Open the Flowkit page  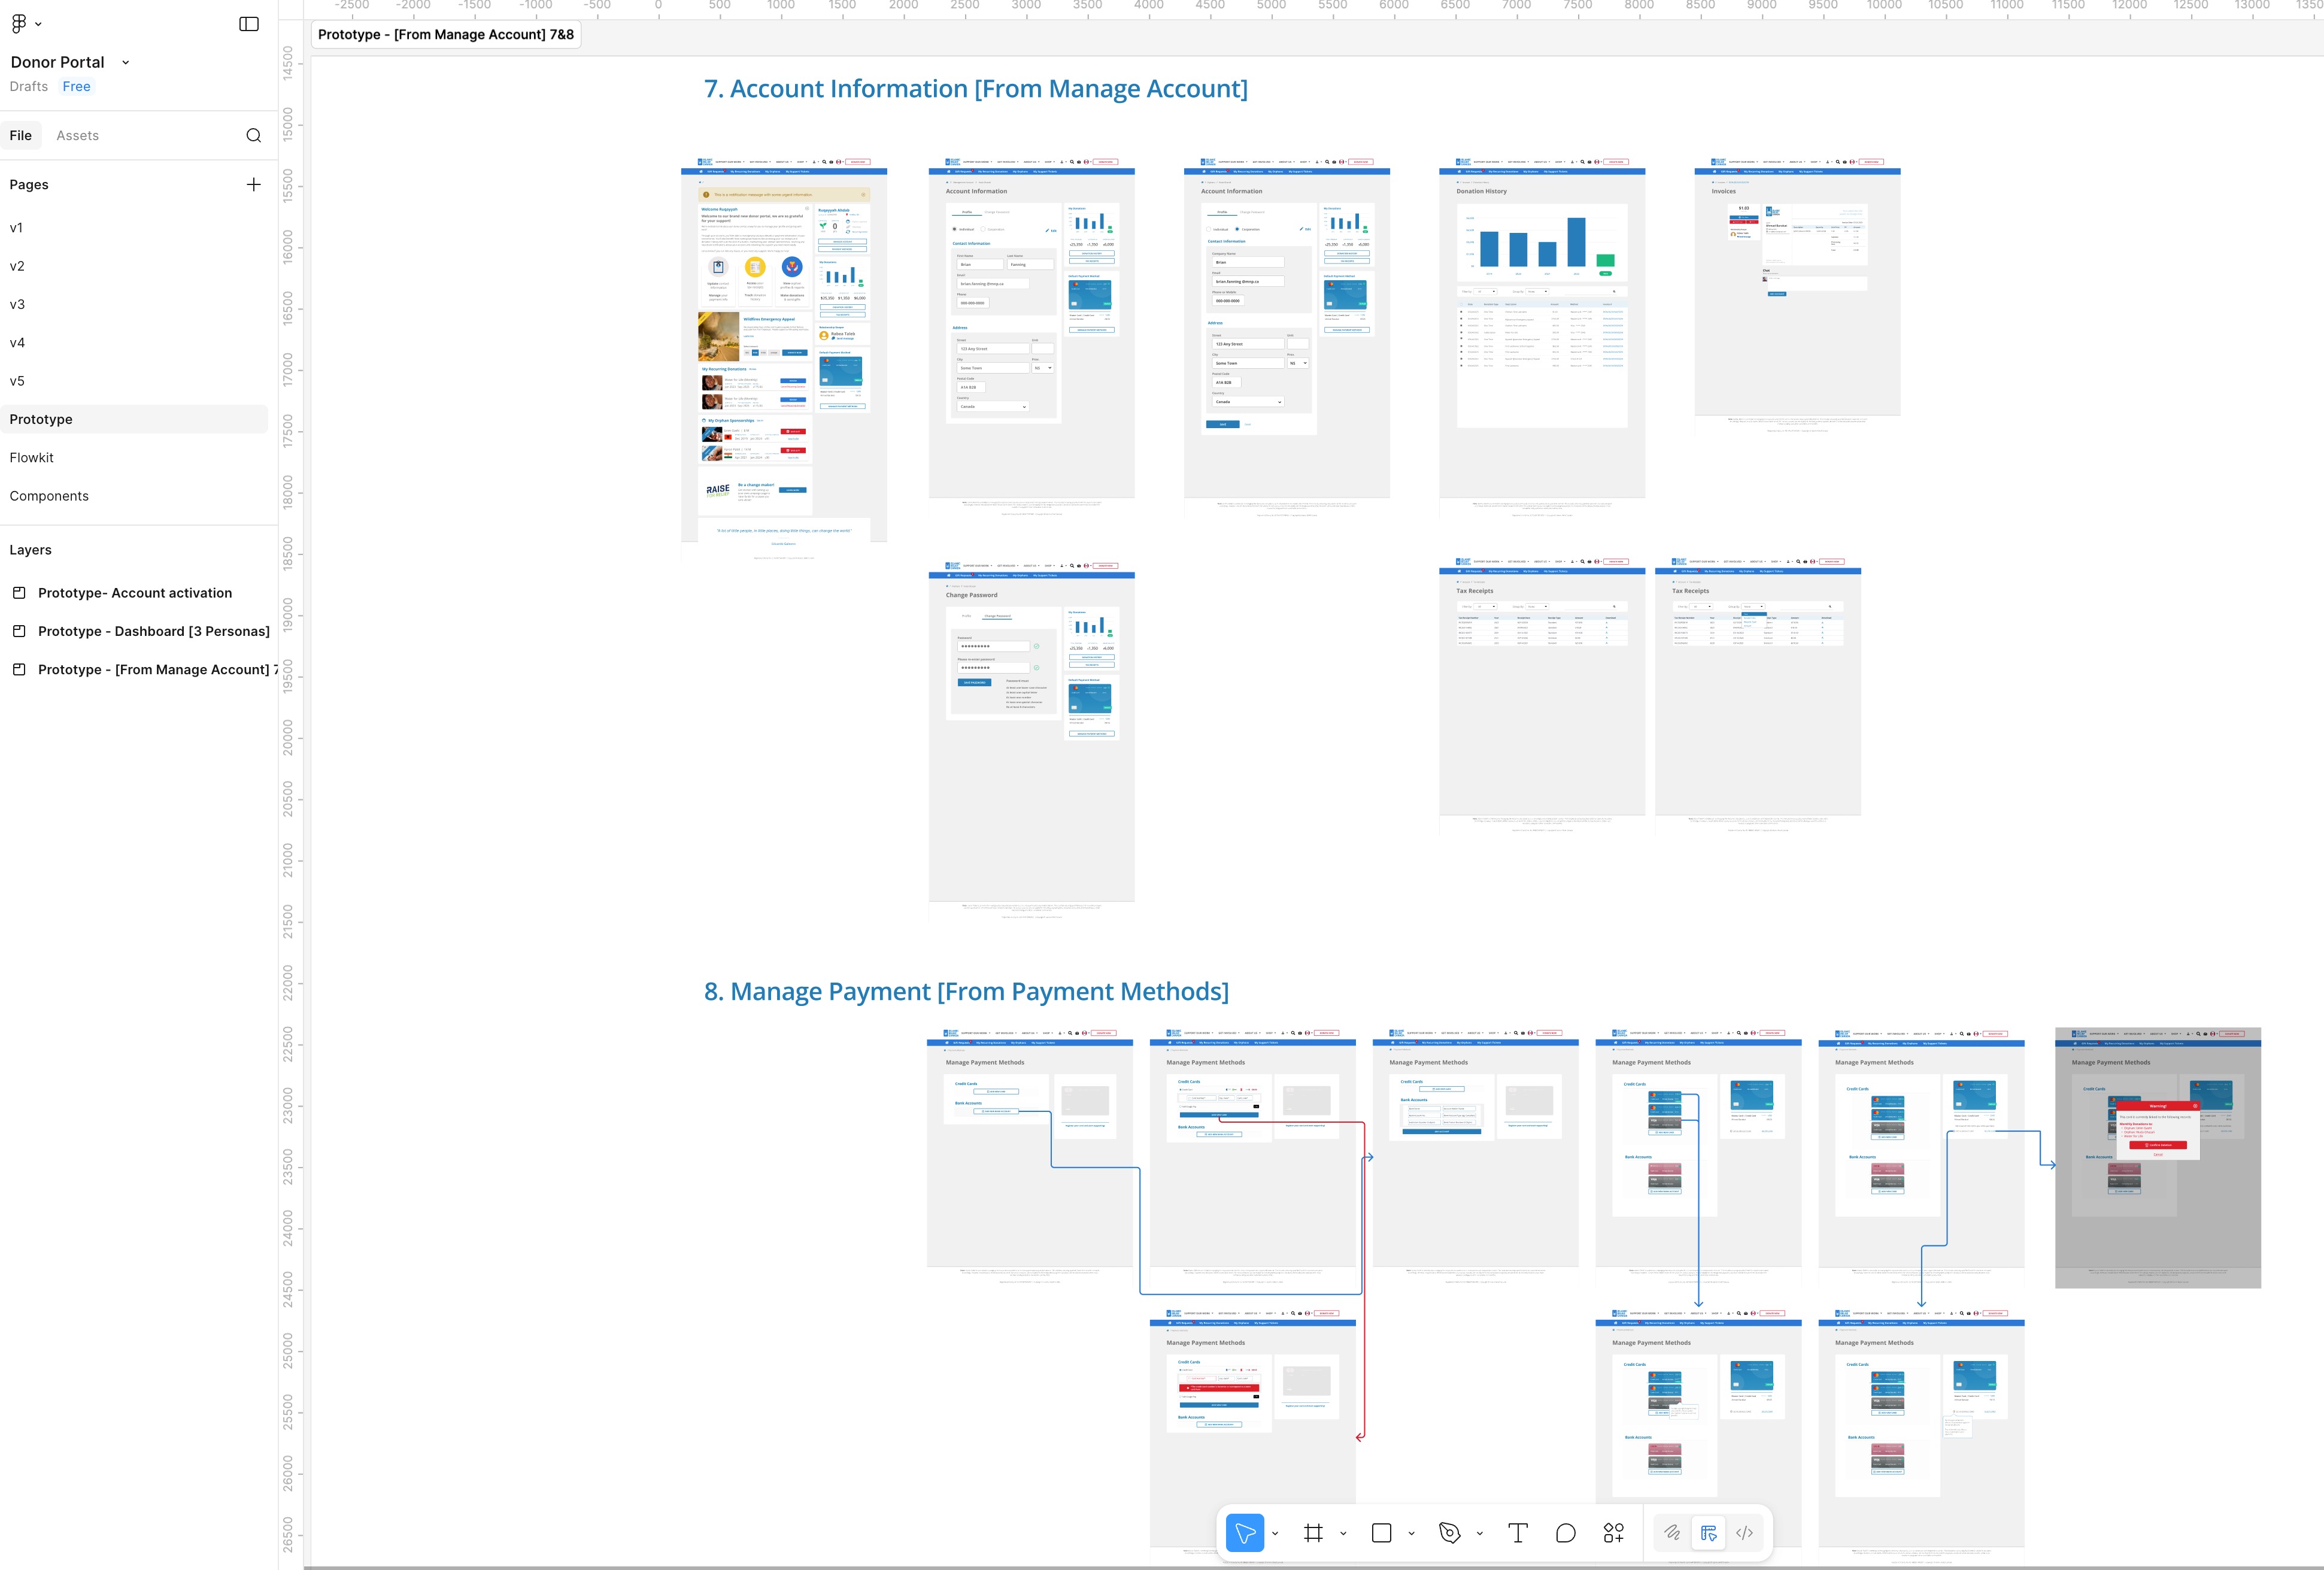point(32,458)
